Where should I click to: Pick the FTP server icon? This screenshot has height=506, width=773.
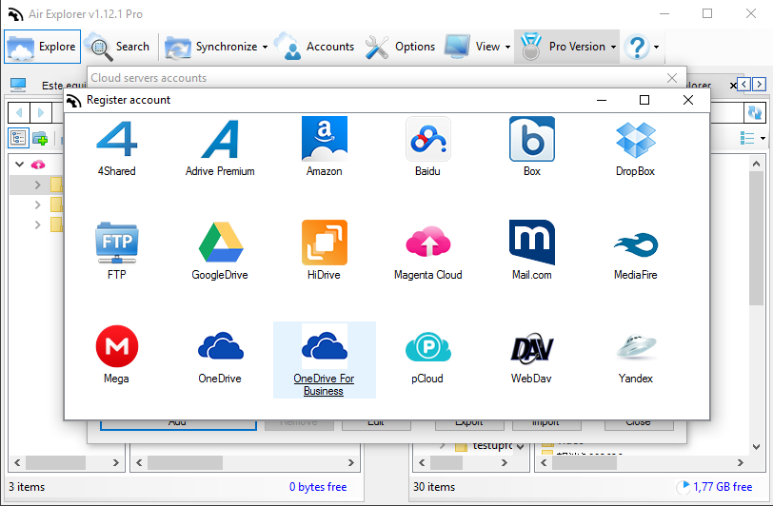(117, 243)
